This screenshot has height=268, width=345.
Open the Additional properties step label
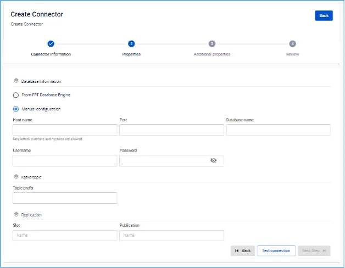coord(212,54)
